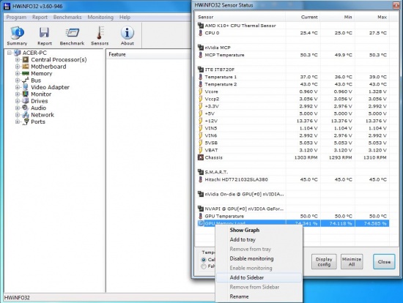
Task: Expand the Motherboard tree node
Action: point(18,67)
